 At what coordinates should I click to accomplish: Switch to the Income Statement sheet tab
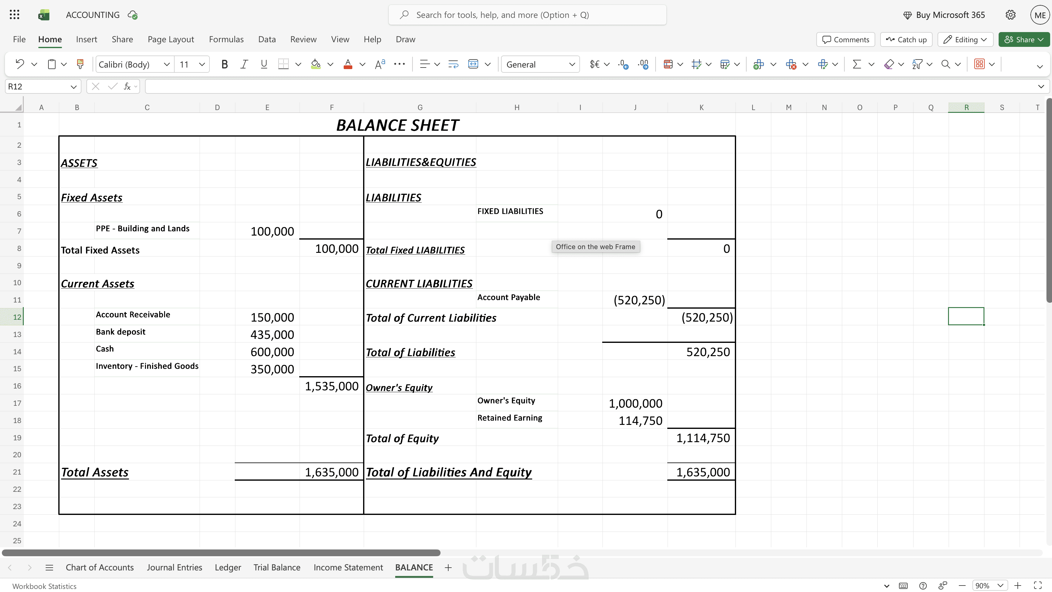click(348, 567)
